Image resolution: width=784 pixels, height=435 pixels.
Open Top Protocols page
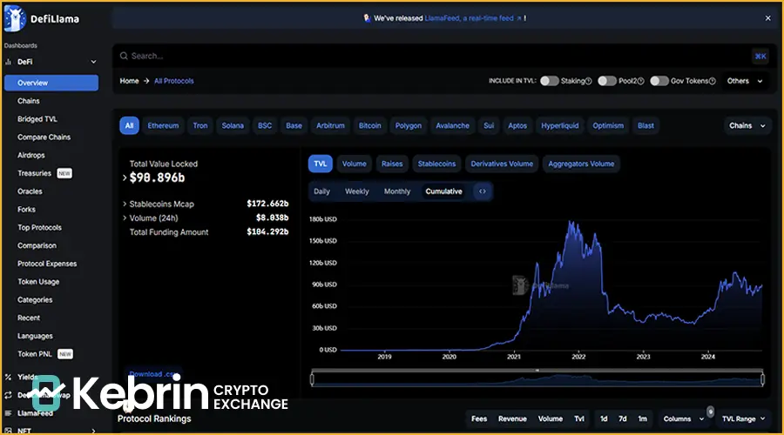click(x=39, y=227)
